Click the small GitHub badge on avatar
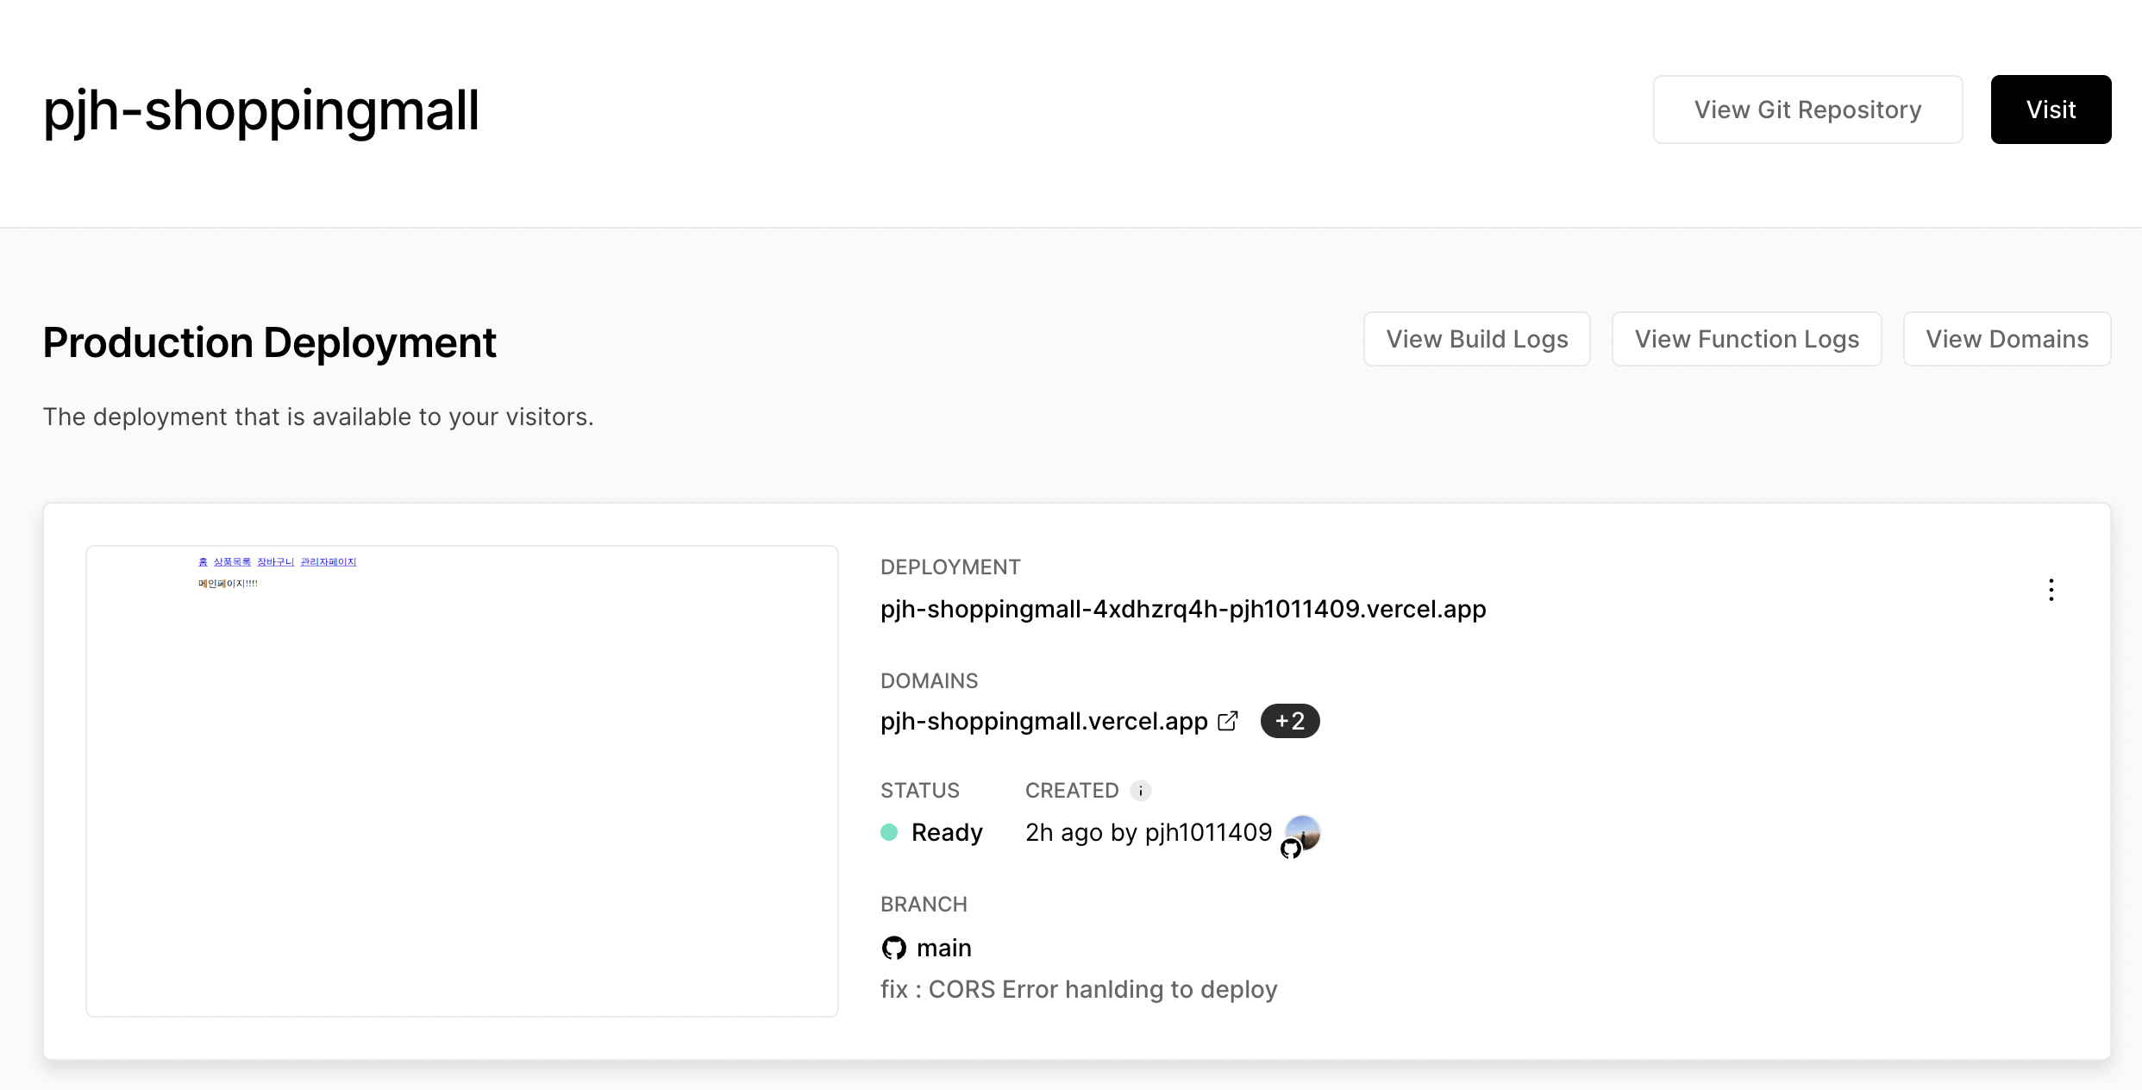2142x1090 pixels. (1290, 849)
